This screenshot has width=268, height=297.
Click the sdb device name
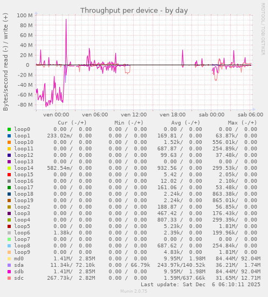pos(19,272)
